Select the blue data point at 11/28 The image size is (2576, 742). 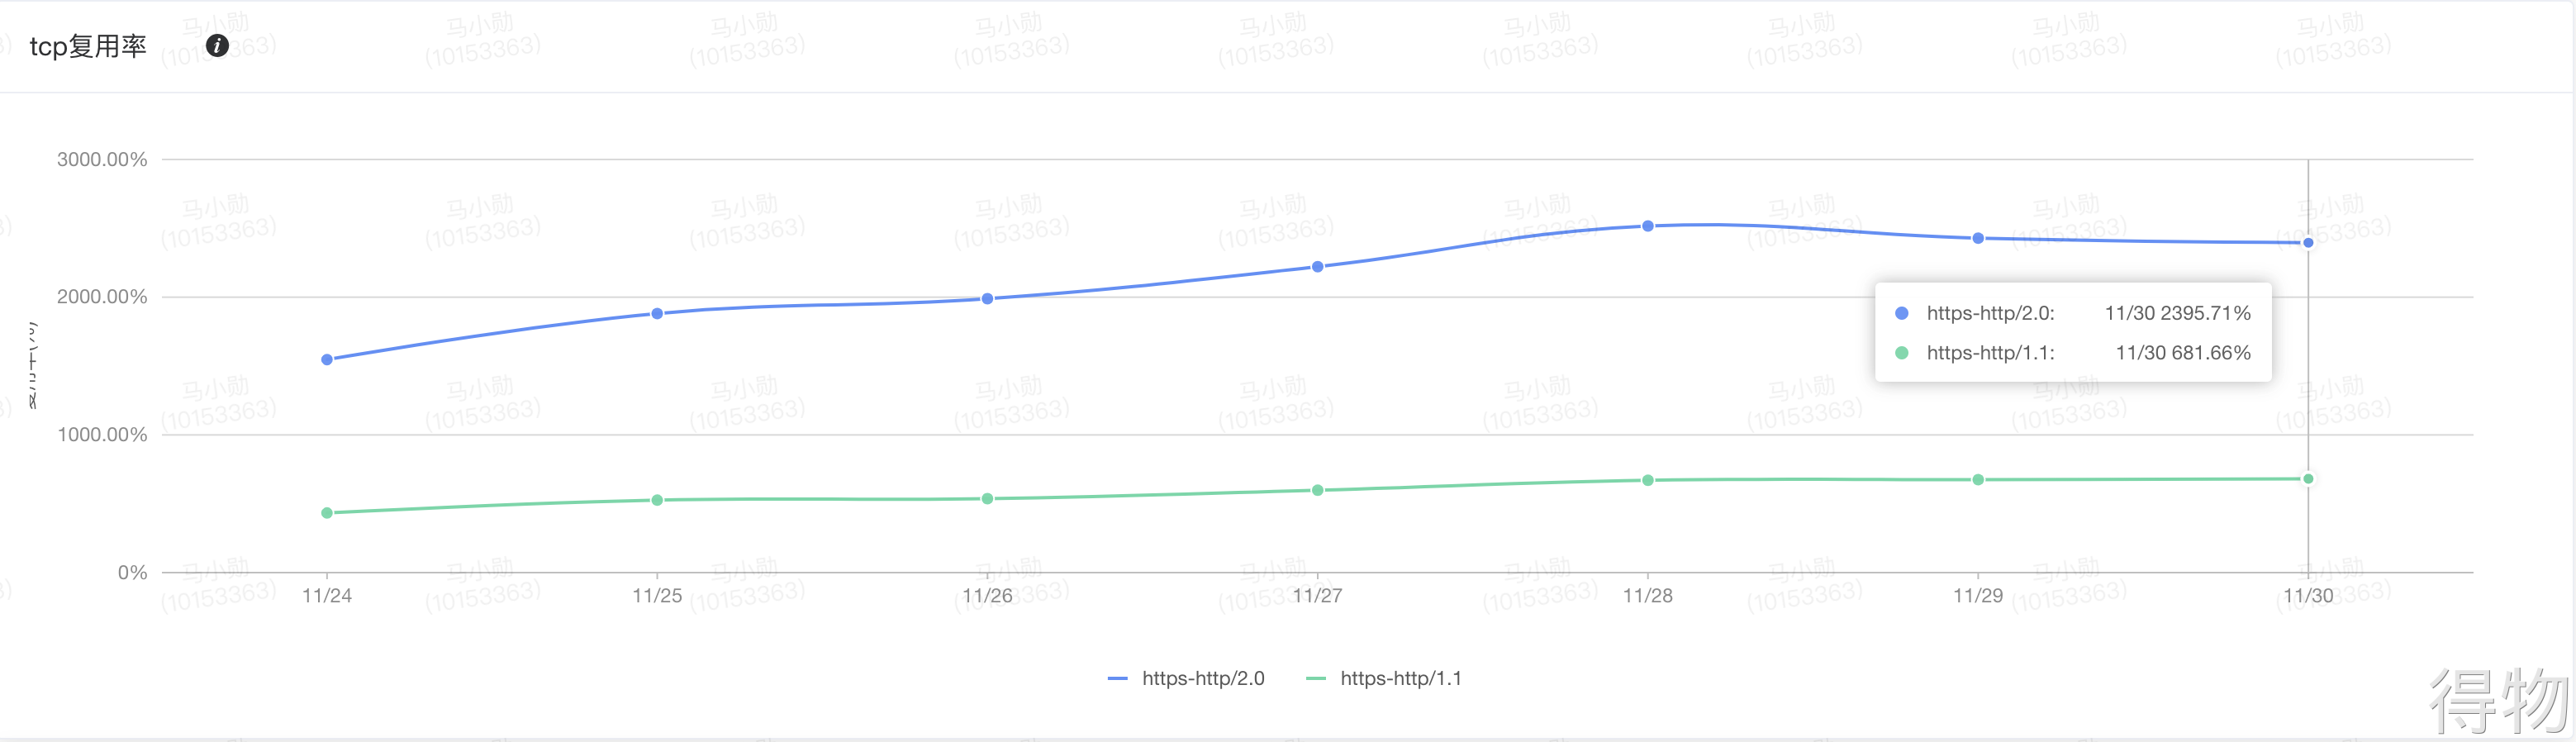pos(1648,226)
